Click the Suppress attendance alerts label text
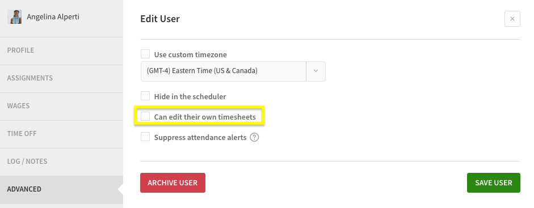Screen dimensions: 534x208 click(x=200, y=138)
